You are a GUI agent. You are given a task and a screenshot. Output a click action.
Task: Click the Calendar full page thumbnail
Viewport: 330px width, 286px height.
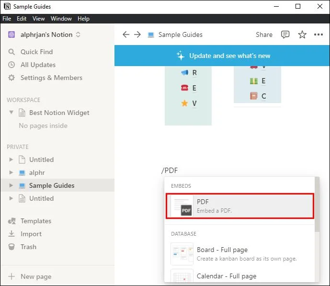182,275
